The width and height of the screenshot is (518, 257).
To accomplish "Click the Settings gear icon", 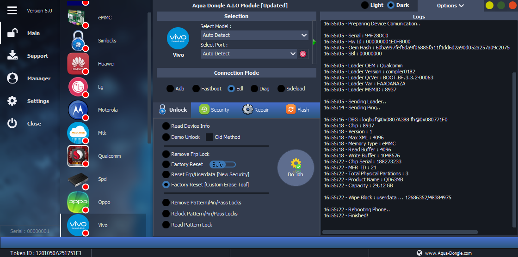I will 12,101.
